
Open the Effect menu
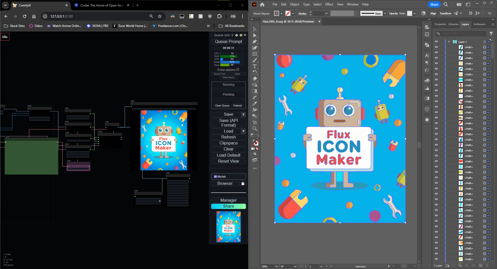pyautogui.click(x=329, y=4)
